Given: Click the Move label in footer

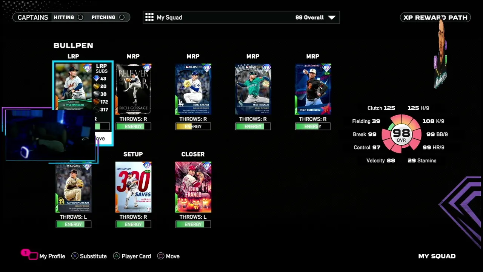Looking at the screenshot, I should pyautogui.click(x=172, y=256).
